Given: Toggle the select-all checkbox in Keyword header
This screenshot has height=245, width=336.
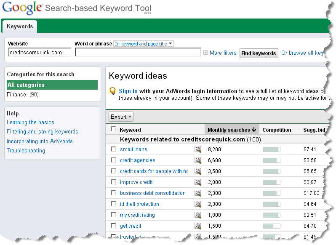Looking at the screenshot, I should [113, 129].
